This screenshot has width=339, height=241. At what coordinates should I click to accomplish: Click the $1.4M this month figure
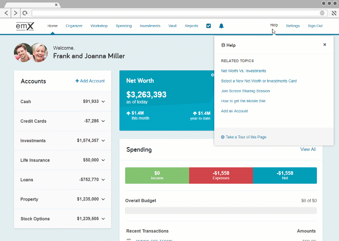[138, 113]
